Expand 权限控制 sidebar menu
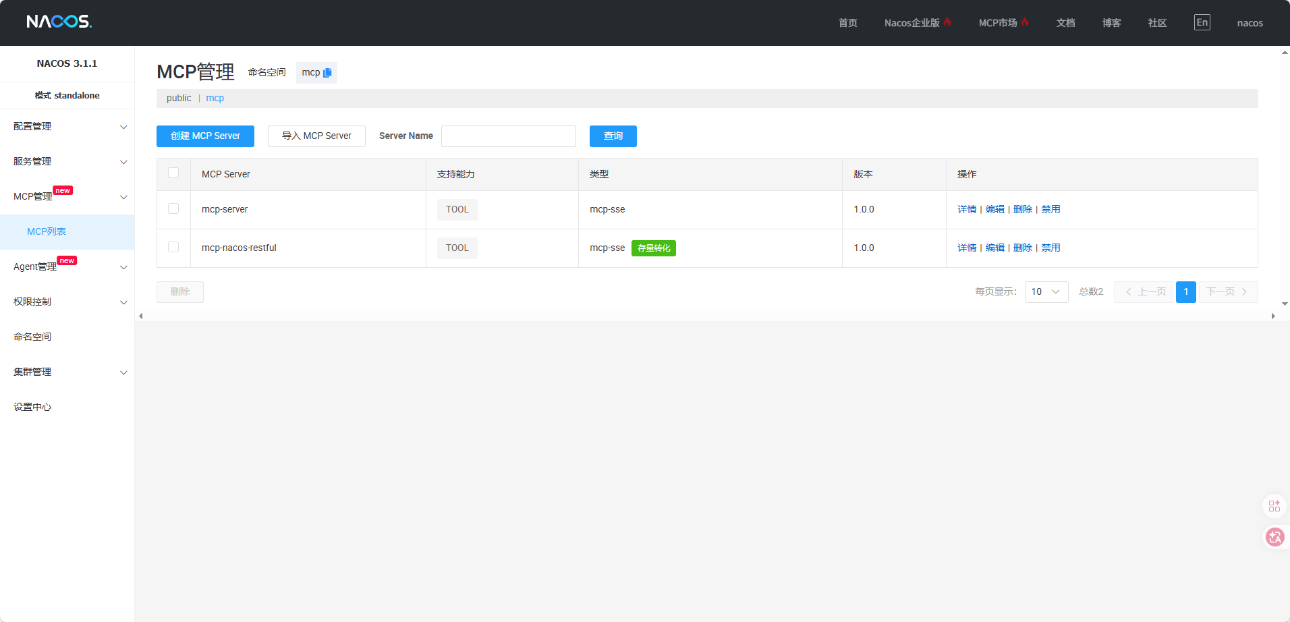Image resolution: width=1290 pixels, height=622 pixels. pyautogui.click(x=67, y=302)
